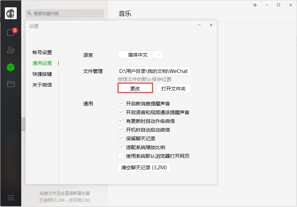Pin the window using the pin icon
The image size is (297, 207).
[x=255, y=5]
